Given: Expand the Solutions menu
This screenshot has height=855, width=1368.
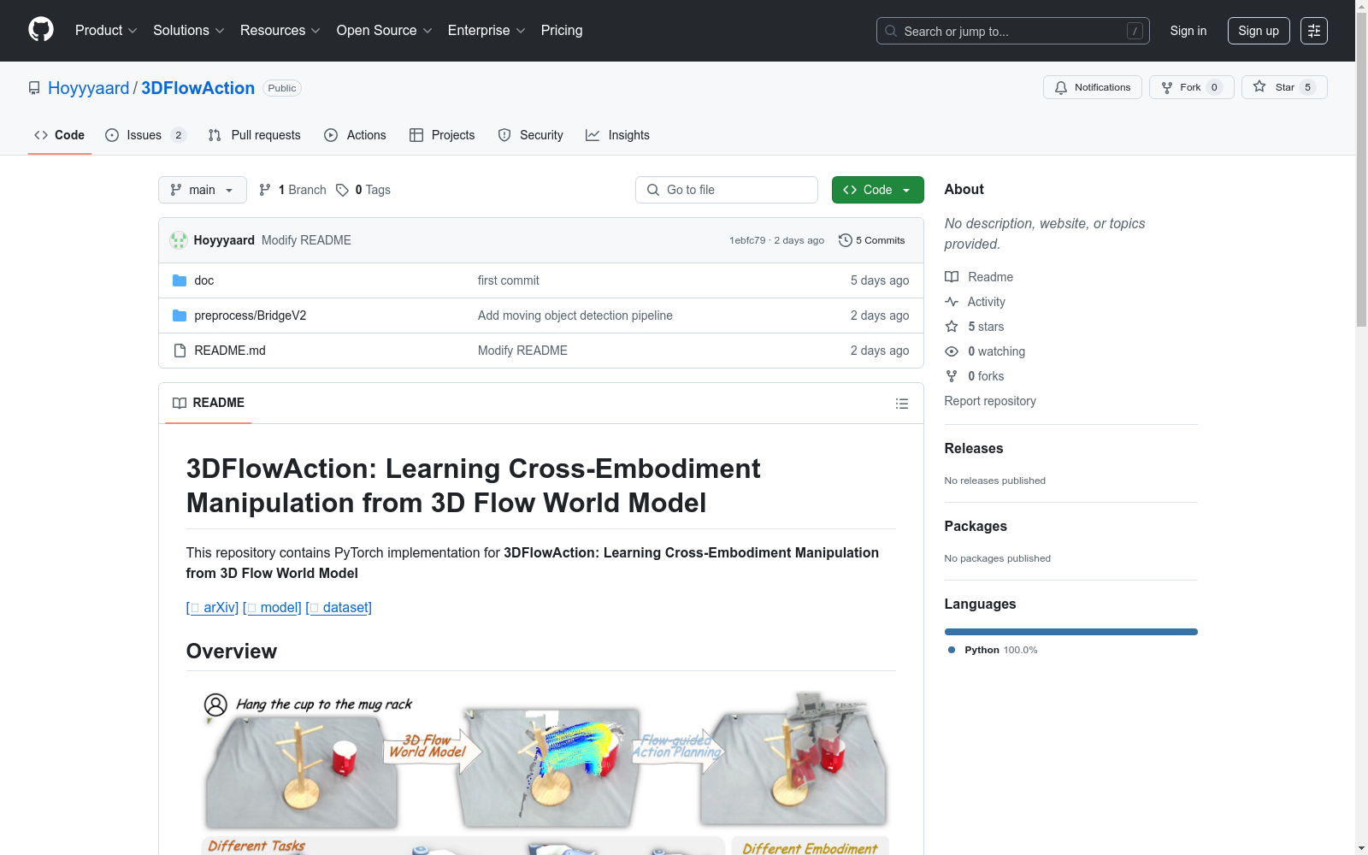Looking at the screenshot, I should 189,31.
